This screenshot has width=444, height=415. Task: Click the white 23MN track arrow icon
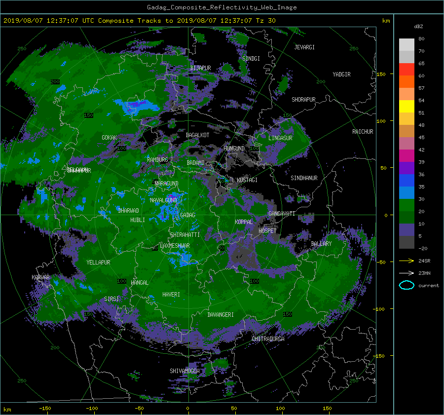click(407, 273)
